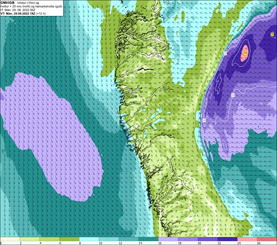This screenshot has width=277, height=245.
Task: Click the '14' value on colour scale
Action: (140, 243)
